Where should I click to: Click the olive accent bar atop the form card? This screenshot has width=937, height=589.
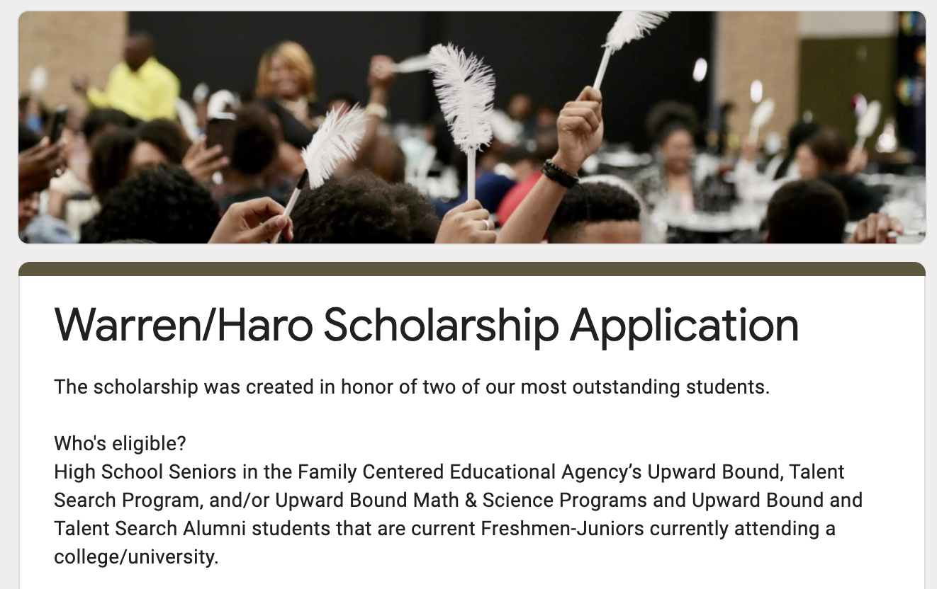(x=472, y=269)
